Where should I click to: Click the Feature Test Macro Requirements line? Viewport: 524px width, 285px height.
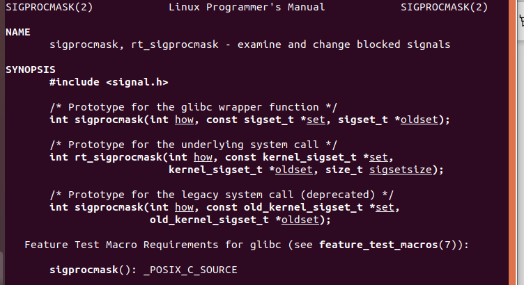pyautogui.click(x=134, y=245)
